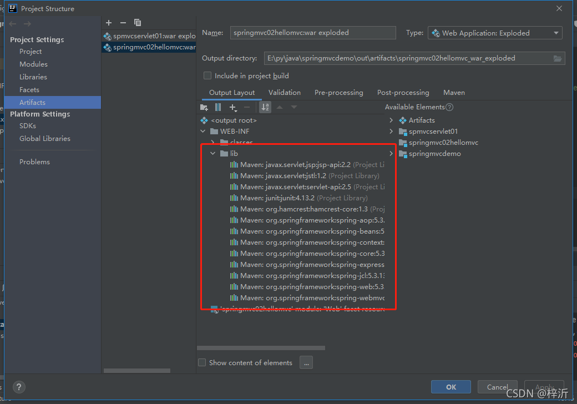Select spring-beans library entry
Image resolution: width=577 pixels, height=404 pixels.
[x=307, y=231]
